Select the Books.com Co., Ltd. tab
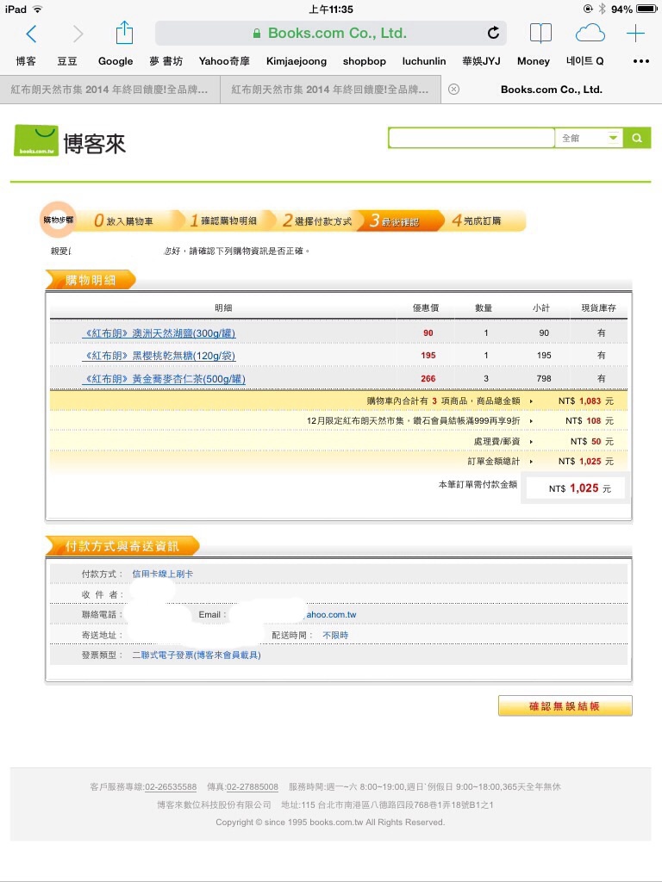This screenshot has width=662, height=882. [552, 90]
